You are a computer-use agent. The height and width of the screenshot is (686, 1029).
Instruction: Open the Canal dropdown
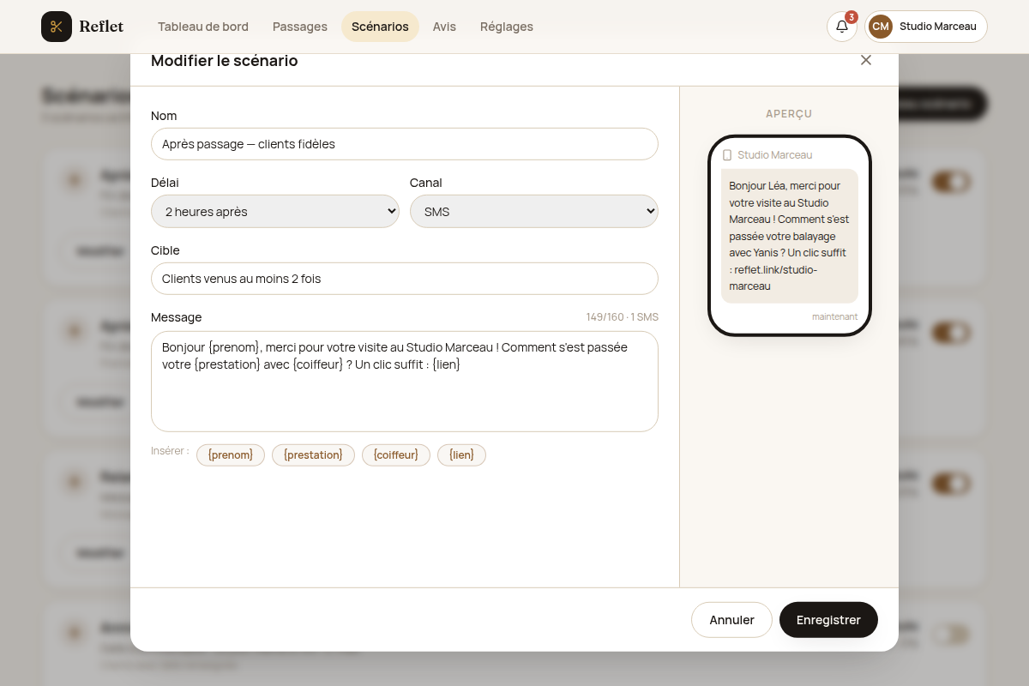(x=534, y=211)
